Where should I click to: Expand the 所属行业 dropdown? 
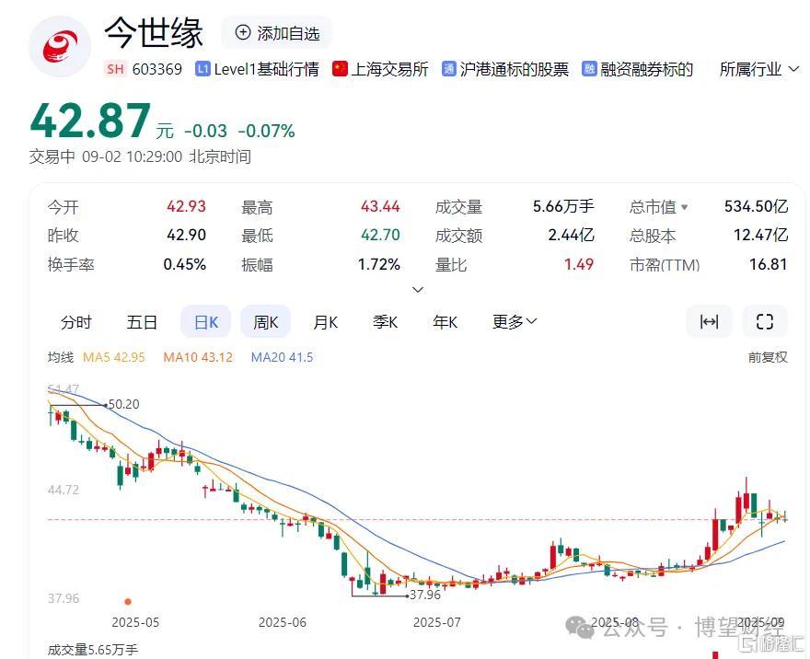click(x=759, y=69)
